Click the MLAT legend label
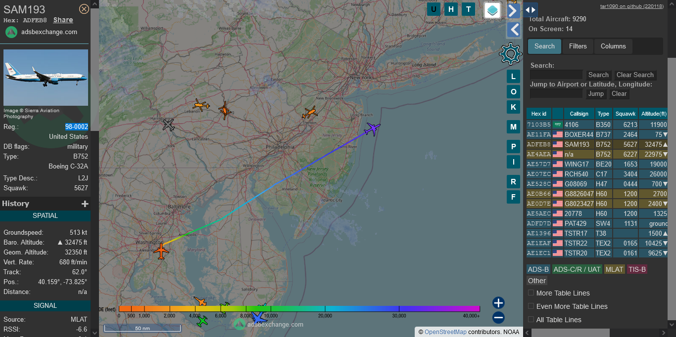 pyautogui.click(x=615, y=269)
